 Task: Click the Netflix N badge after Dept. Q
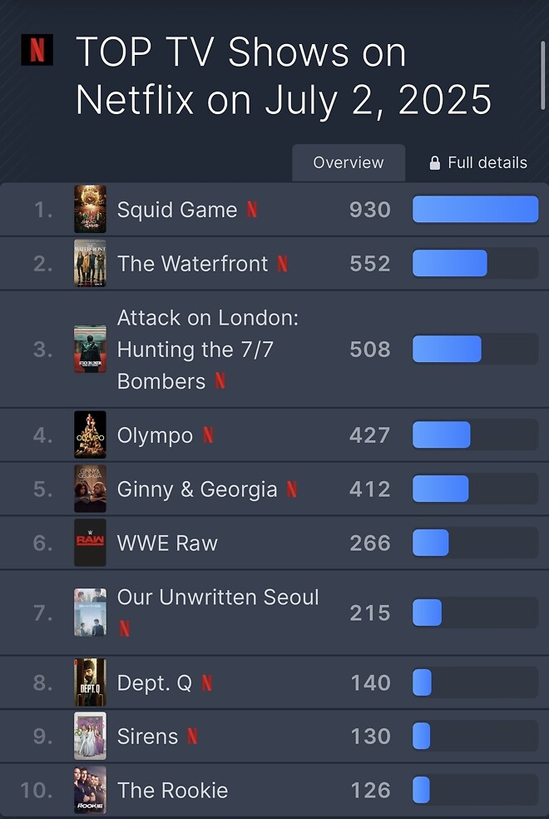coord(206,682)
